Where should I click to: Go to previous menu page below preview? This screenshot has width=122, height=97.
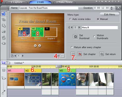tap(15, 56)
